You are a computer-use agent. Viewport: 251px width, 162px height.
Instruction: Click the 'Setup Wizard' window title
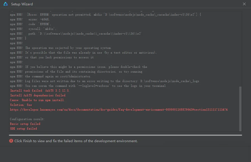(x=22, y=4)
